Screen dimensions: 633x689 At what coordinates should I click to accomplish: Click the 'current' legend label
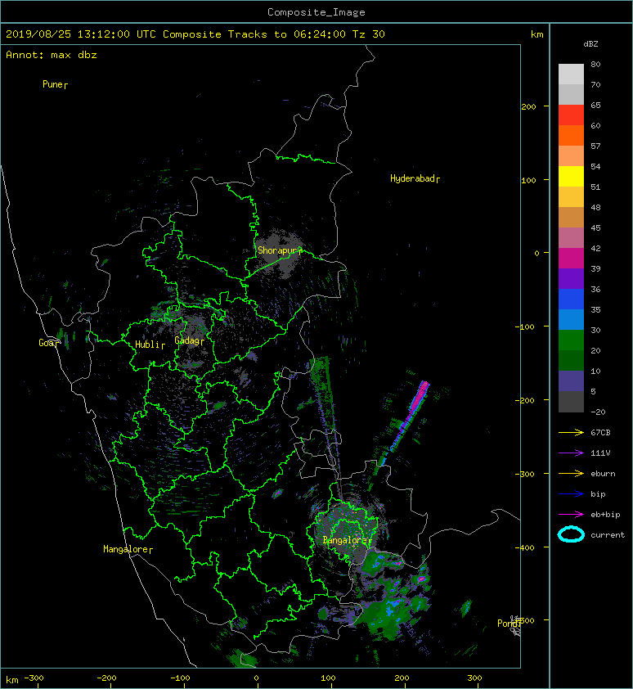coord(608,535)
